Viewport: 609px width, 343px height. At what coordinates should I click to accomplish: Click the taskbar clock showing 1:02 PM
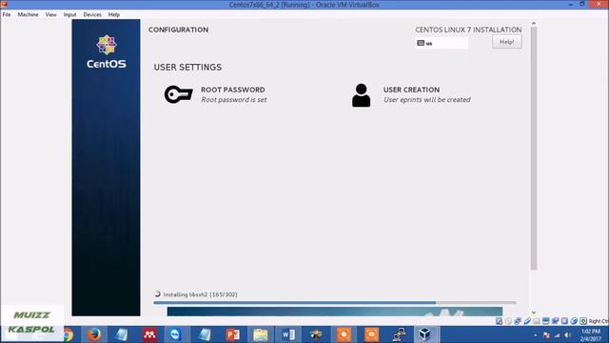tap(591, 334)
